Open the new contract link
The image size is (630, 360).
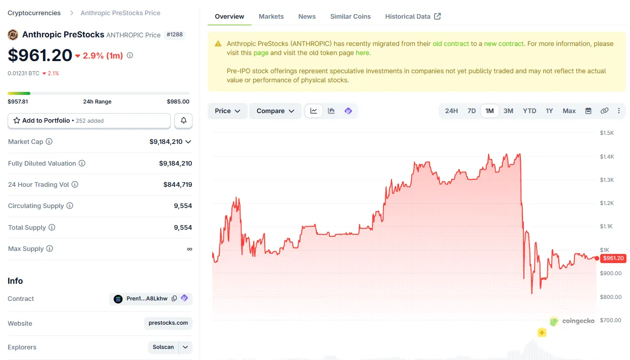click(504, 44)
